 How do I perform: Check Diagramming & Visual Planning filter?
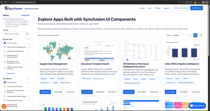point(5,68)
